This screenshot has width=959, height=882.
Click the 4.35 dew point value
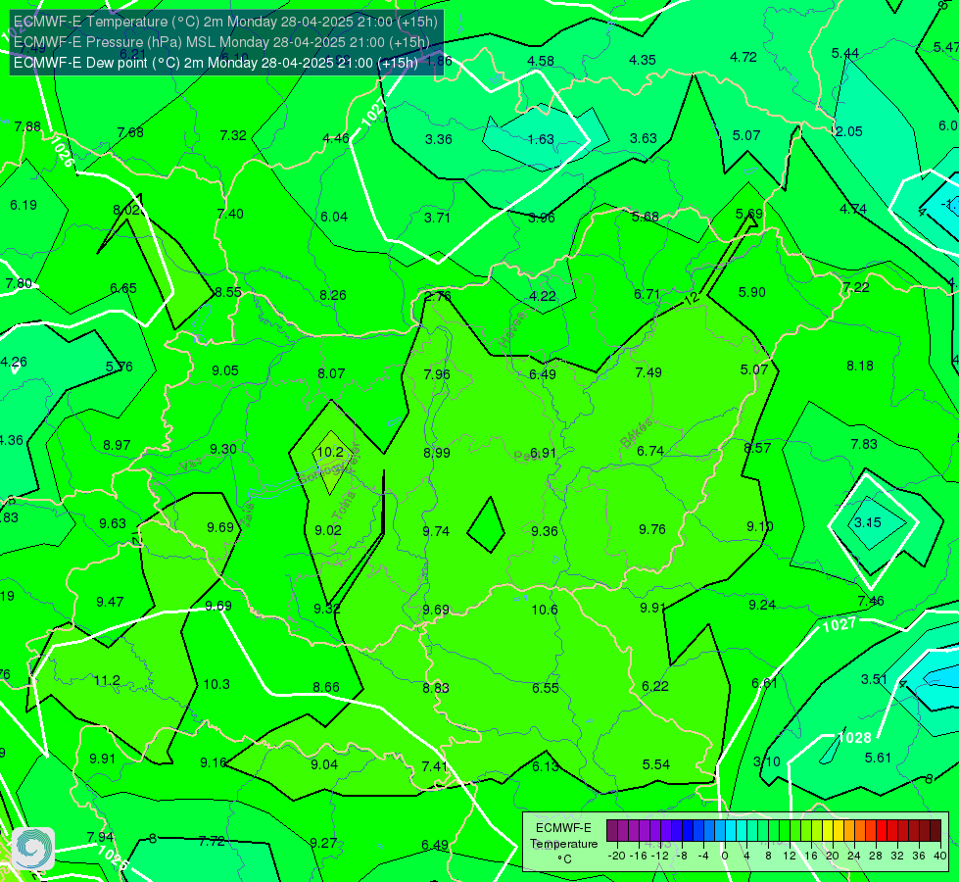[643, 60]
